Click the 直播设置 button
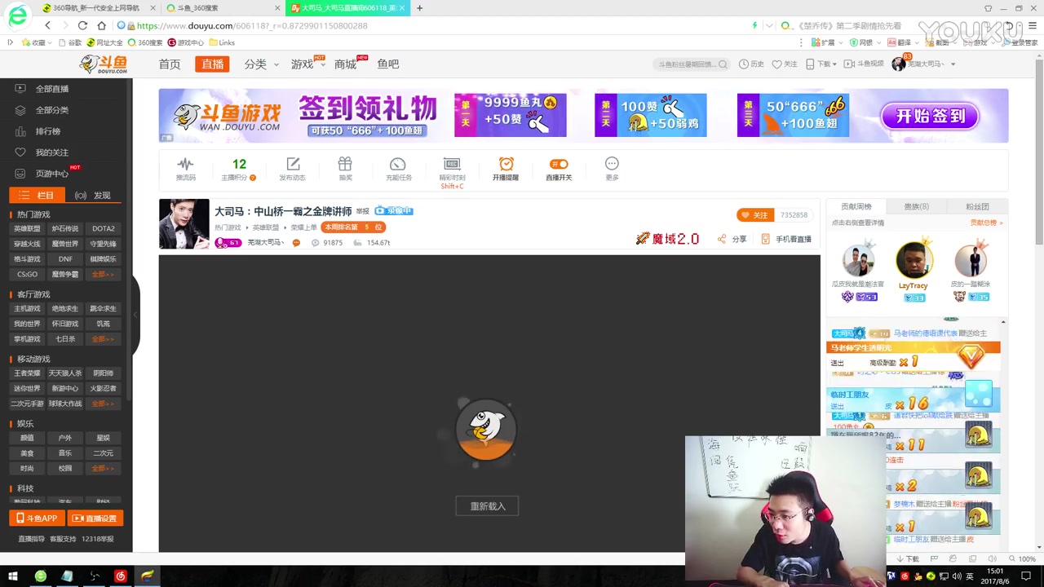 [x=95, y=519]
